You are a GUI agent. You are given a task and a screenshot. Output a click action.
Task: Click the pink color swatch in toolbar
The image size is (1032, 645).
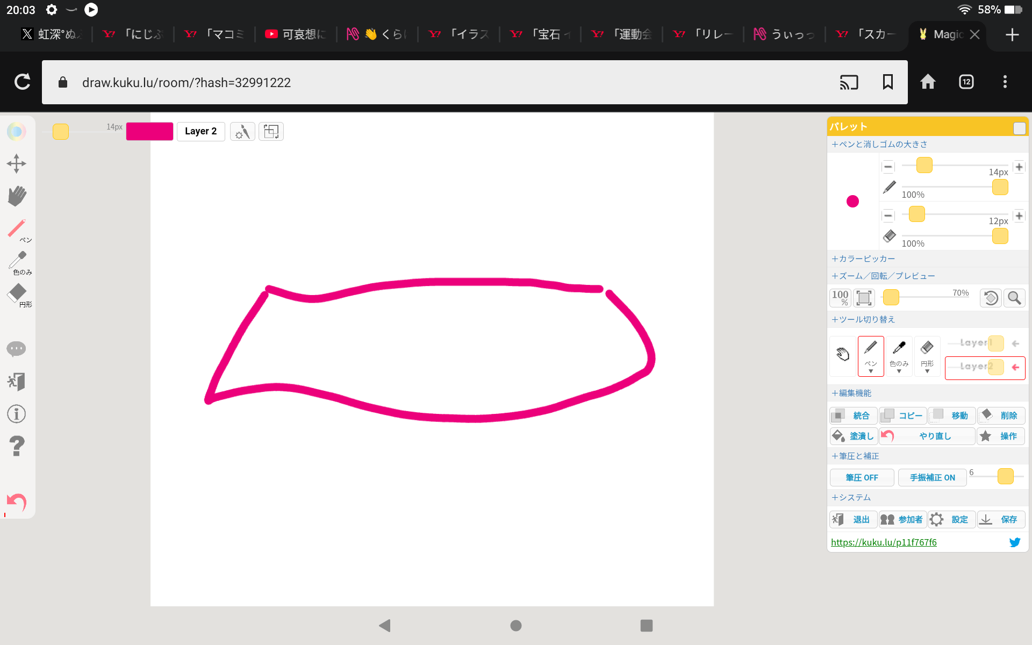(149, 131)
